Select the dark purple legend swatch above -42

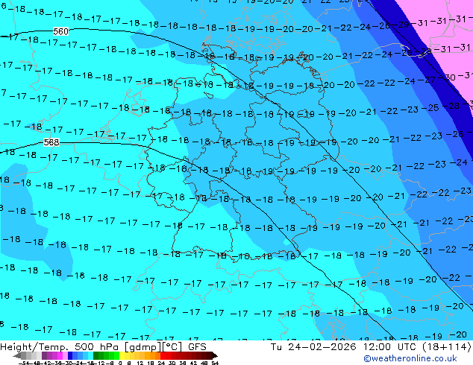click(x=44, y=355)
